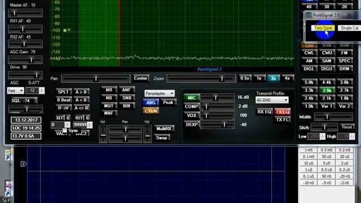Reset the filter shift with Reset
The image size is (361, 203).
tap(347, 127)
